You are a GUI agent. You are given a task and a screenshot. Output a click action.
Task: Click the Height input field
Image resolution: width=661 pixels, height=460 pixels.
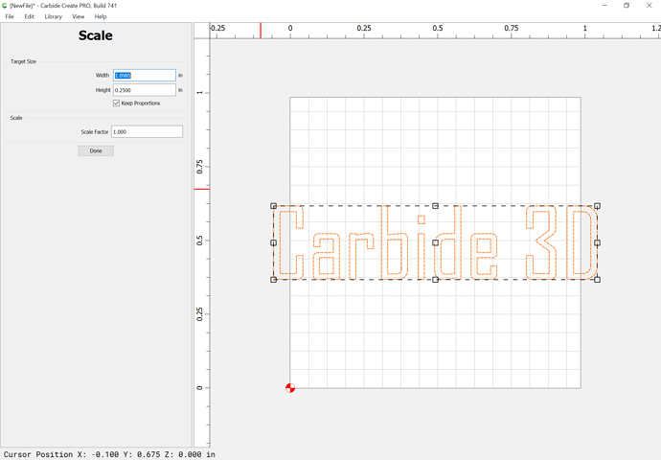click(x=144, y=90)
